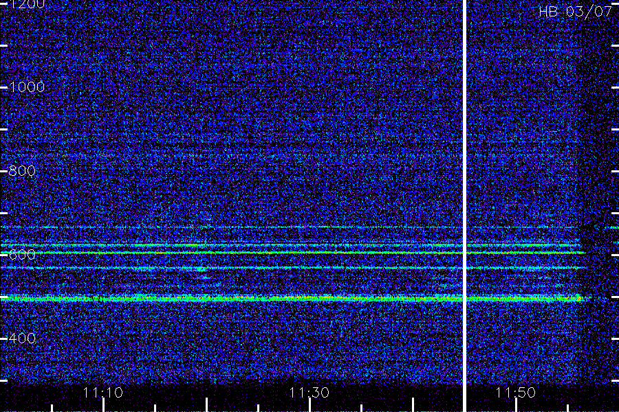The image size is (619, 412).
Task: Click the HB 03/07 station date label
Action: point(575,12)
